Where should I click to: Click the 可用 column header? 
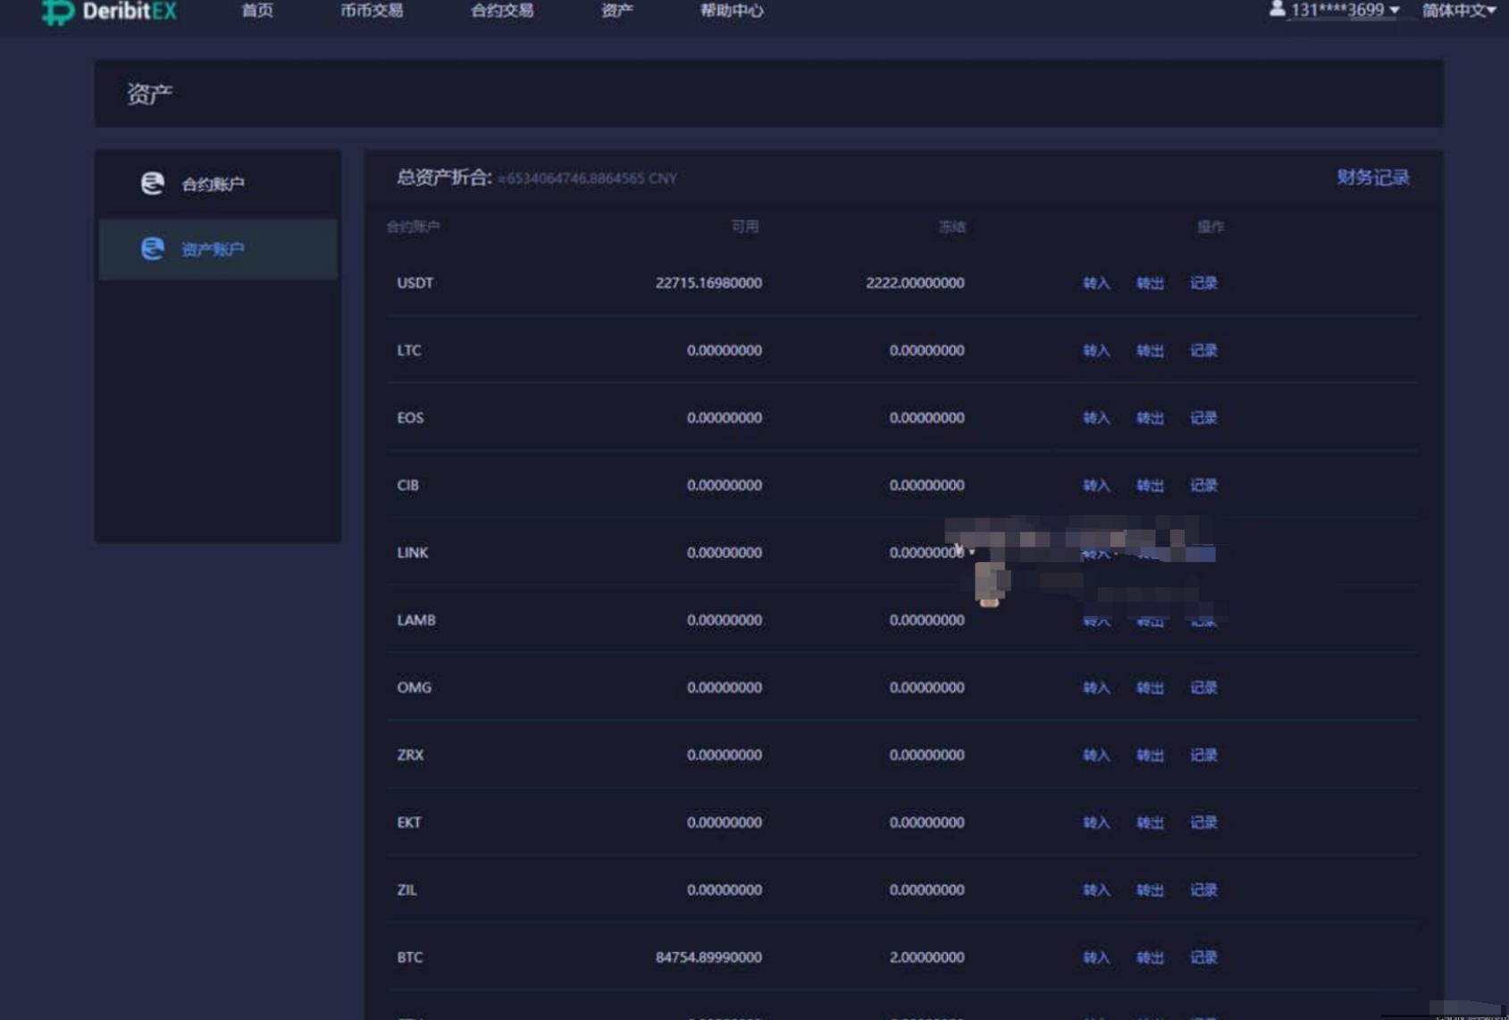(x=744, y=227)
